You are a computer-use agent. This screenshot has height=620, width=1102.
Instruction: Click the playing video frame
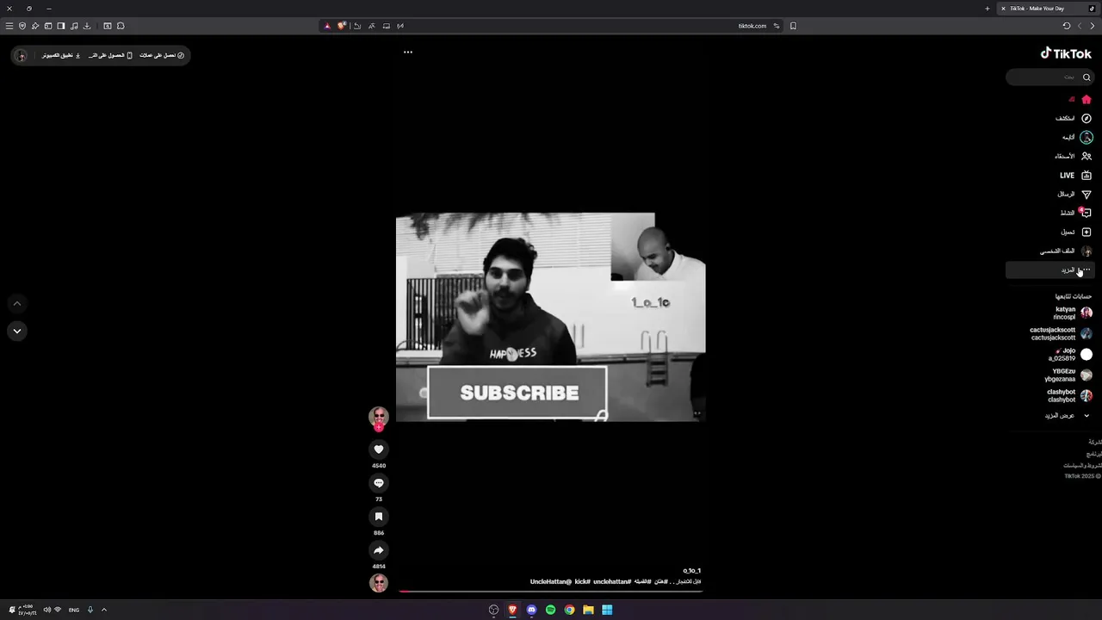click(x=550, y=317)
